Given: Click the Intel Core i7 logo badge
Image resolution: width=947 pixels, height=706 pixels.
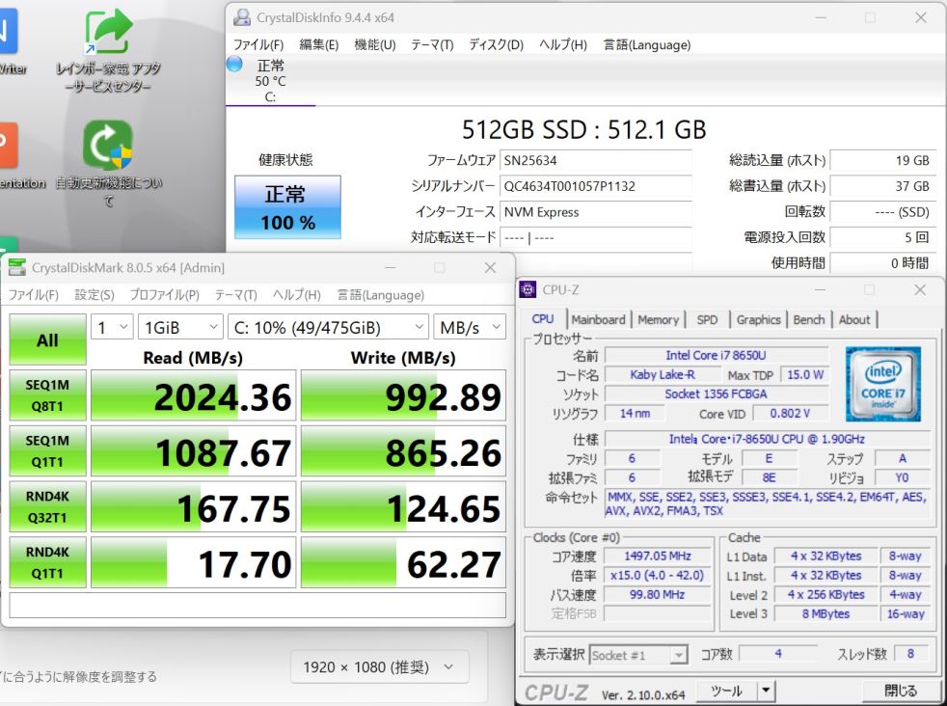Looking at the screenshot, I should (880, 385).
